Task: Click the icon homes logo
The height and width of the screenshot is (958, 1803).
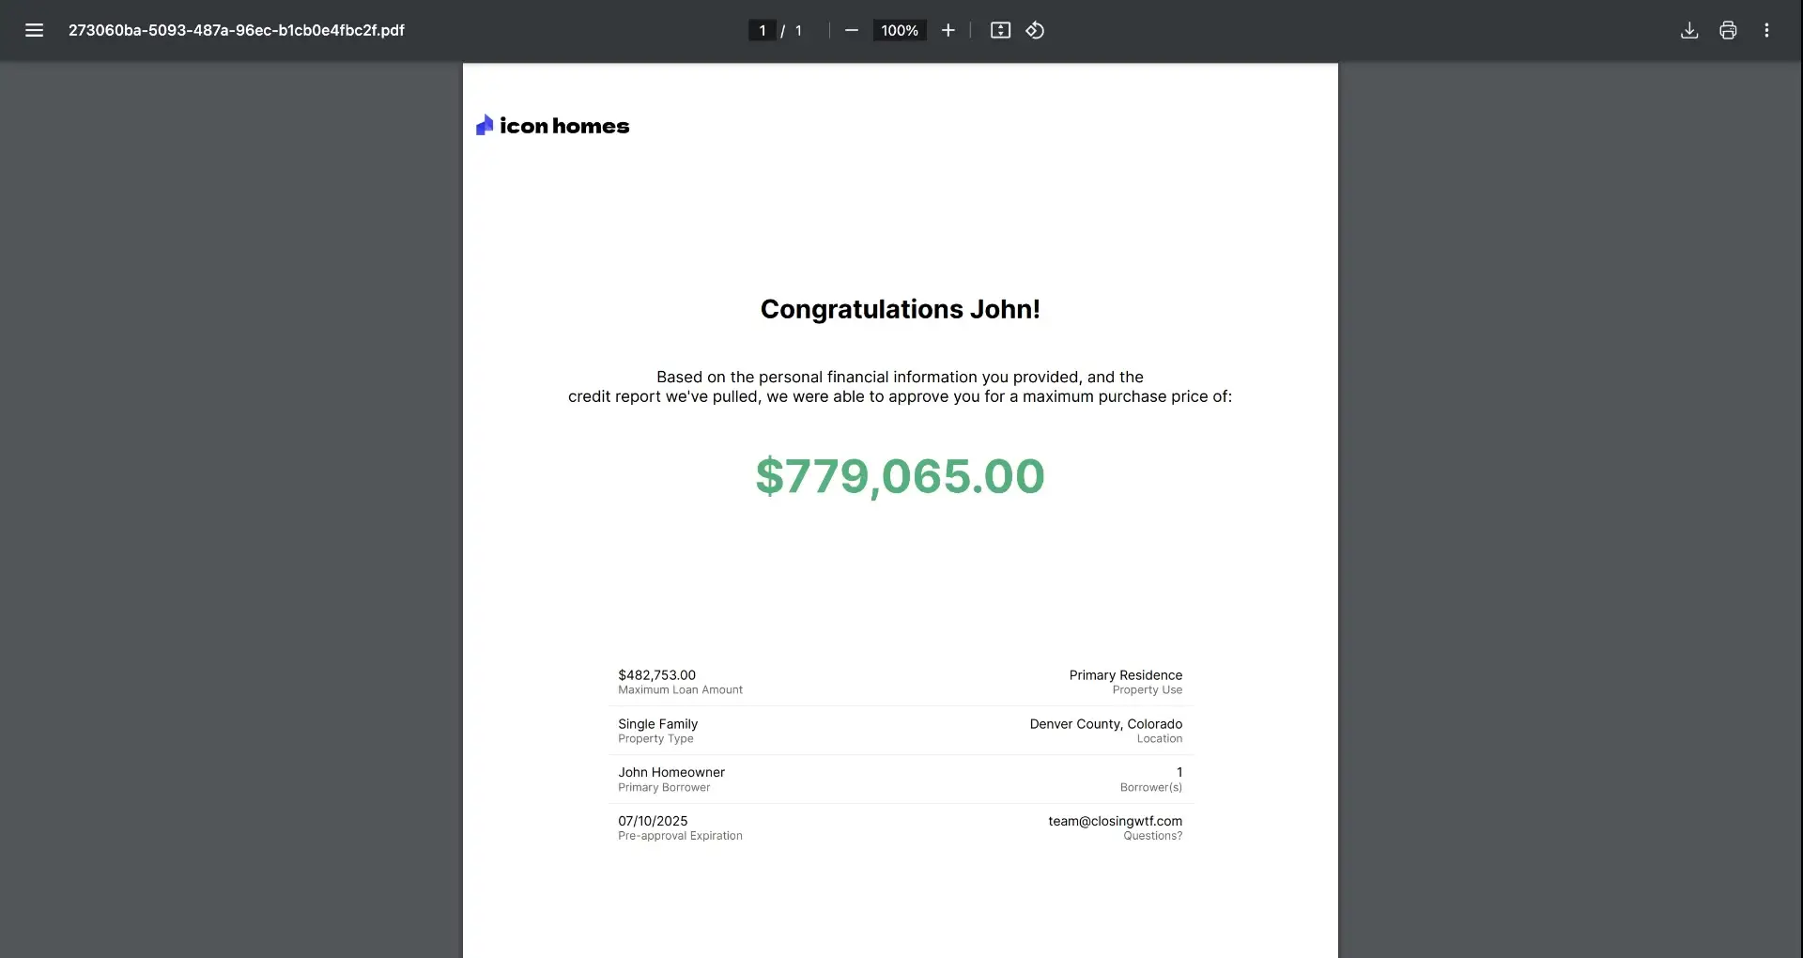Action: click(x=553, y=125)
